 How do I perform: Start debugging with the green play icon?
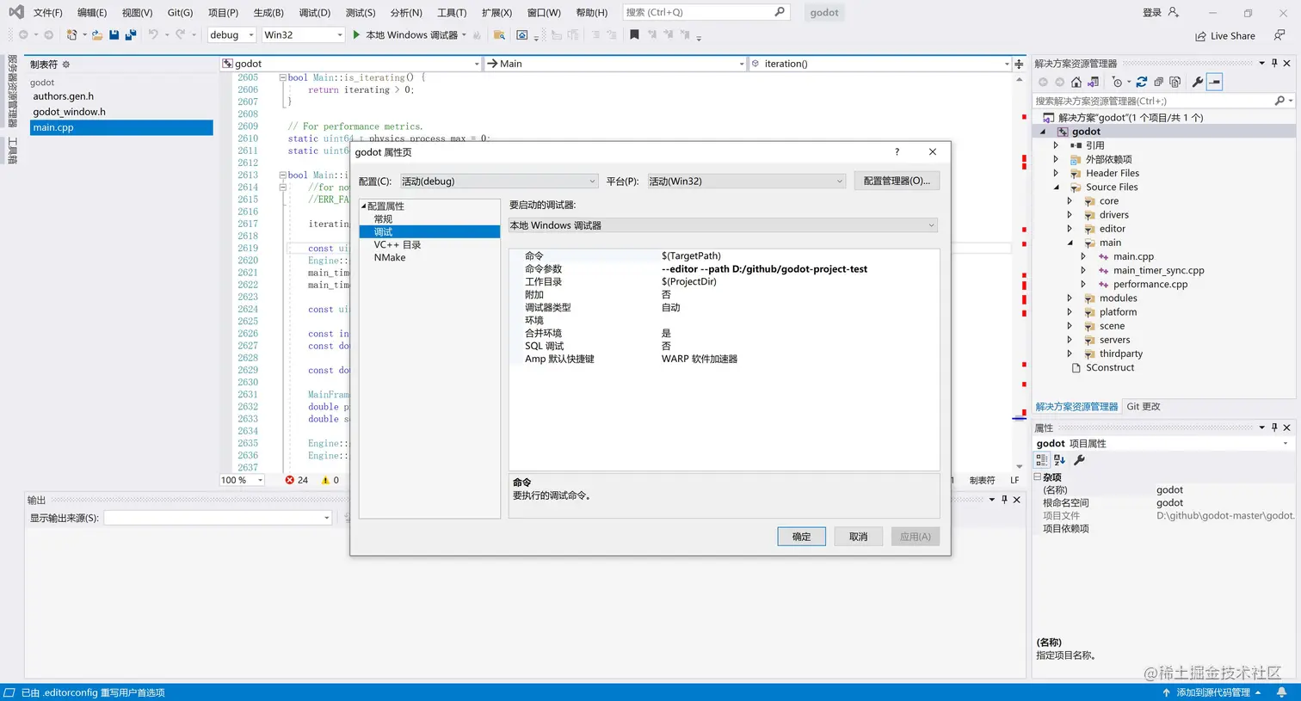point(356,35)
